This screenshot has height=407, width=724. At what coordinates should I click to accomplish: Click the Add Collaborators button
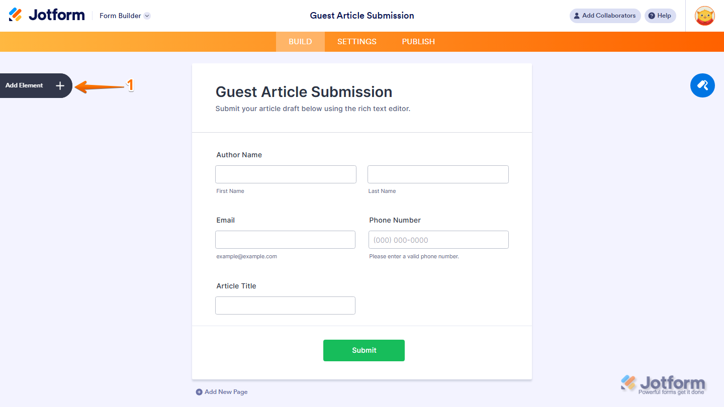(x=605, y=16)
